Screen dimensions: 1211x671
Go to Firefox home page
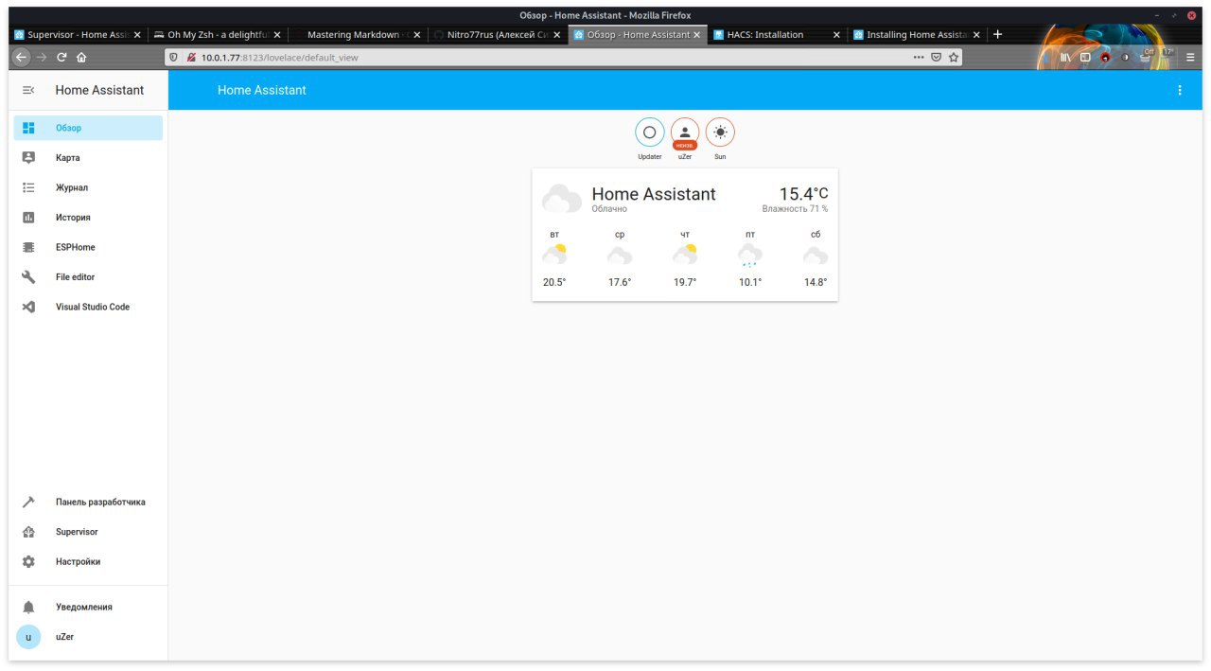81,57
